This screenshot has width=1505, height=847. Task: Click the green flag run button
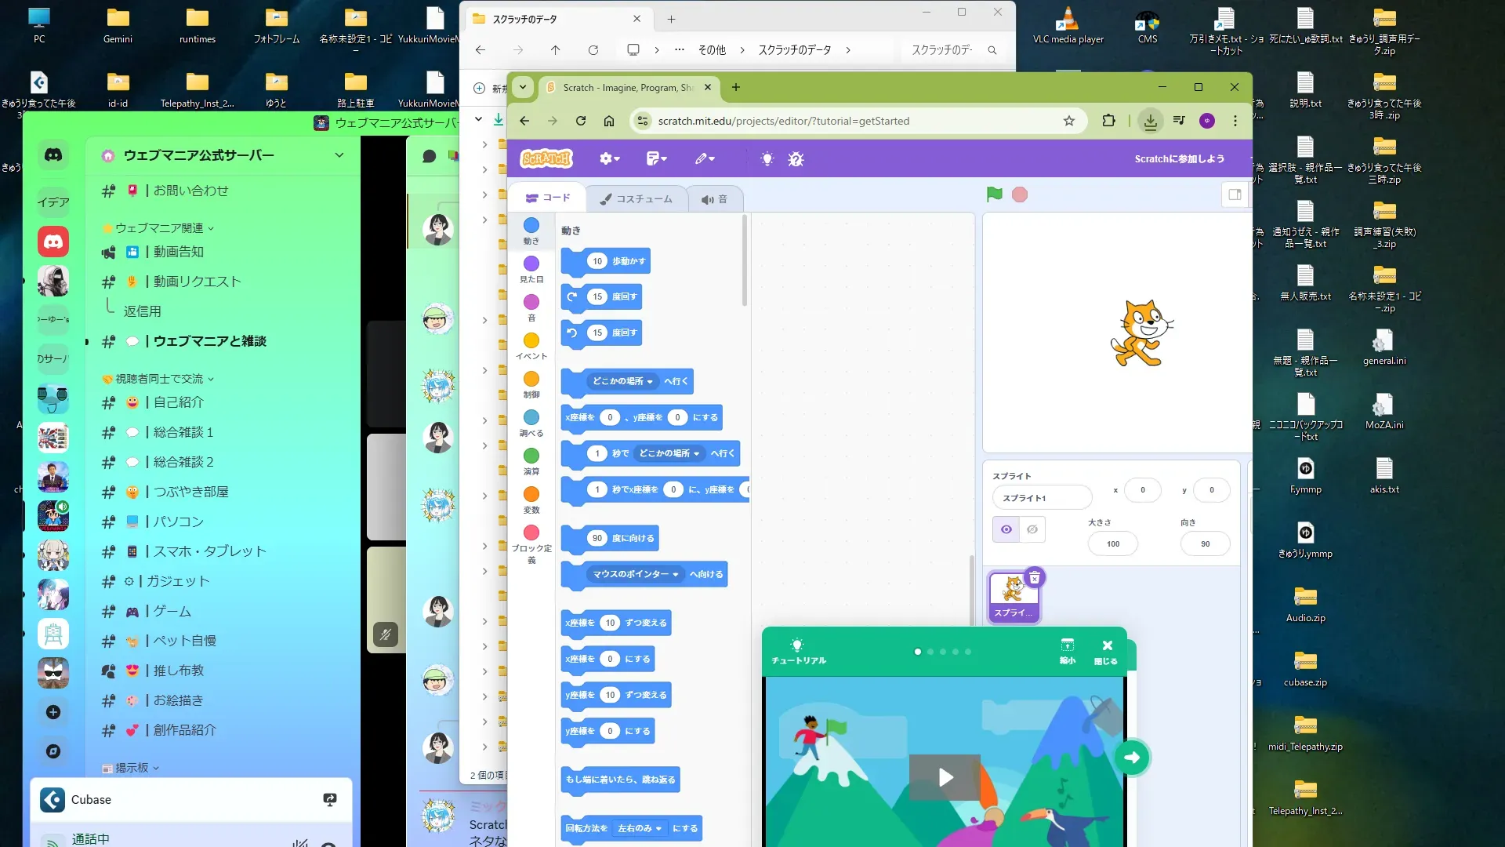(x=994, y=194)
